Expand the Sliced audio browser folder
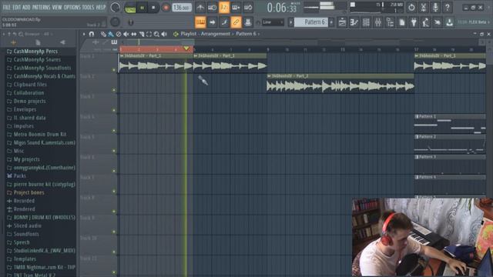Viewport: 493px width, 277px height. click(x=28, y=225)
